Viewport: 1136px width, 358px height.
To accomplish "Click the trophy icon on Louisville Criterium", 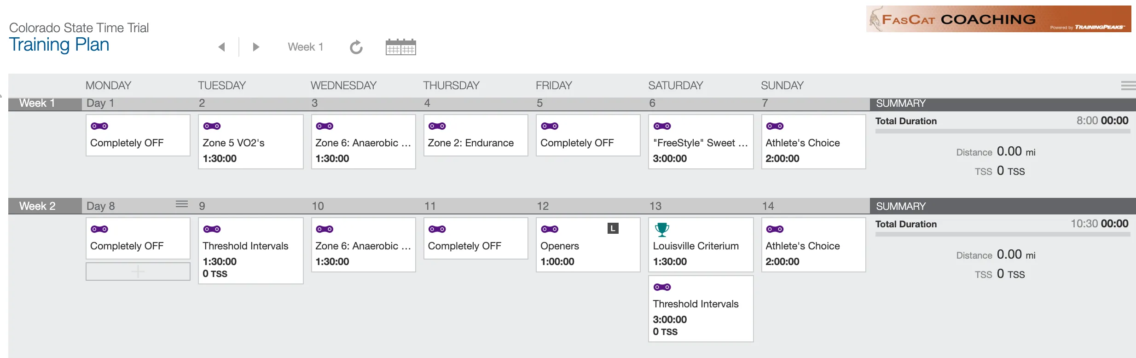I will [662, 229].
